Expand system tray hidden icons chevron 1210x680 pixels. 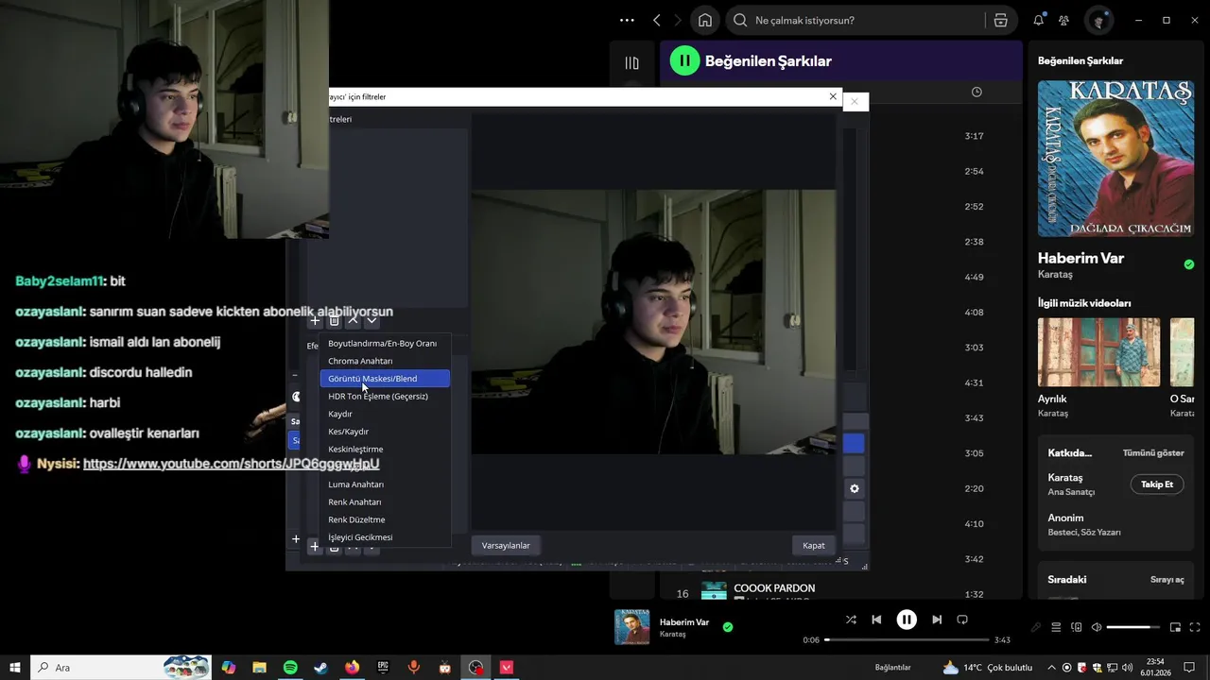[x=1051, y=668]
